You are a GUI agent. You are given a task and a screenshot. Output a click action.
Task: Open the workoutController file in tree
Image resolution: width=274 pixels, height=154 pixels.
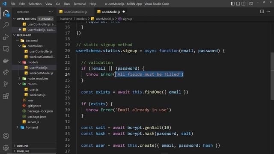click(34, 57)
